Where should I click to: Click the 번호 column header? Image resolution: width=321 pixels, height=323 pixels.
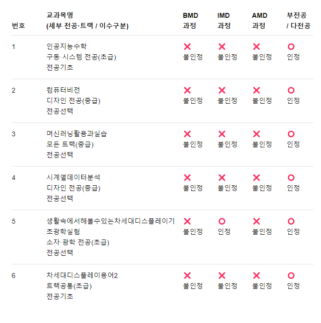tap(18, 26)
